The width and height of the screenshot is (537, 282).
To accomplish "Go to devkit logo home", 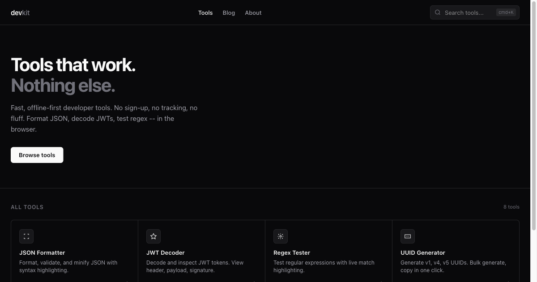I will click(x=20, y=13).
